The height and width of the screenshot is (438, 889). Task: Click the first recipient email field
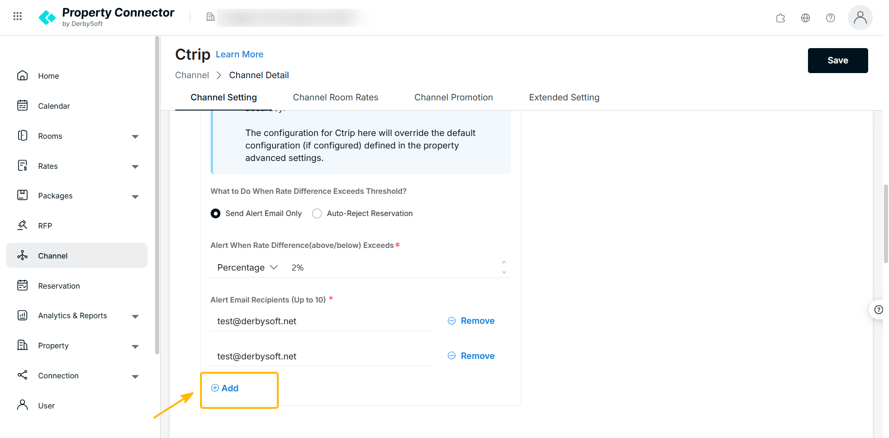click(x=321, y=321)
